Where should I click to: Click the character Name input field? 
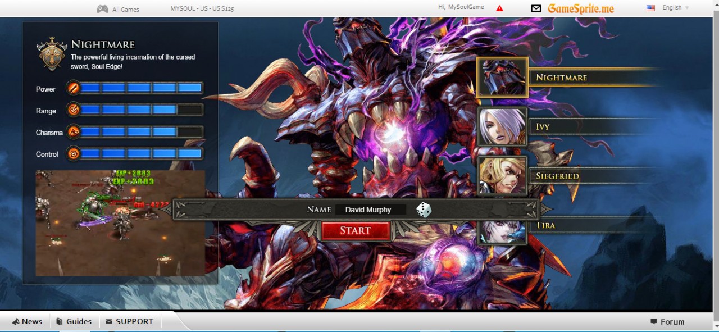pyautogui.click(x=371, y=210)
